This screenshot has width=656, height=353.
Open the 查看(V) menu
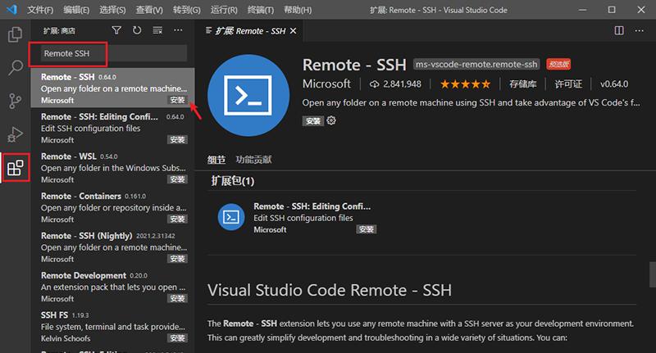click(149, 10)
